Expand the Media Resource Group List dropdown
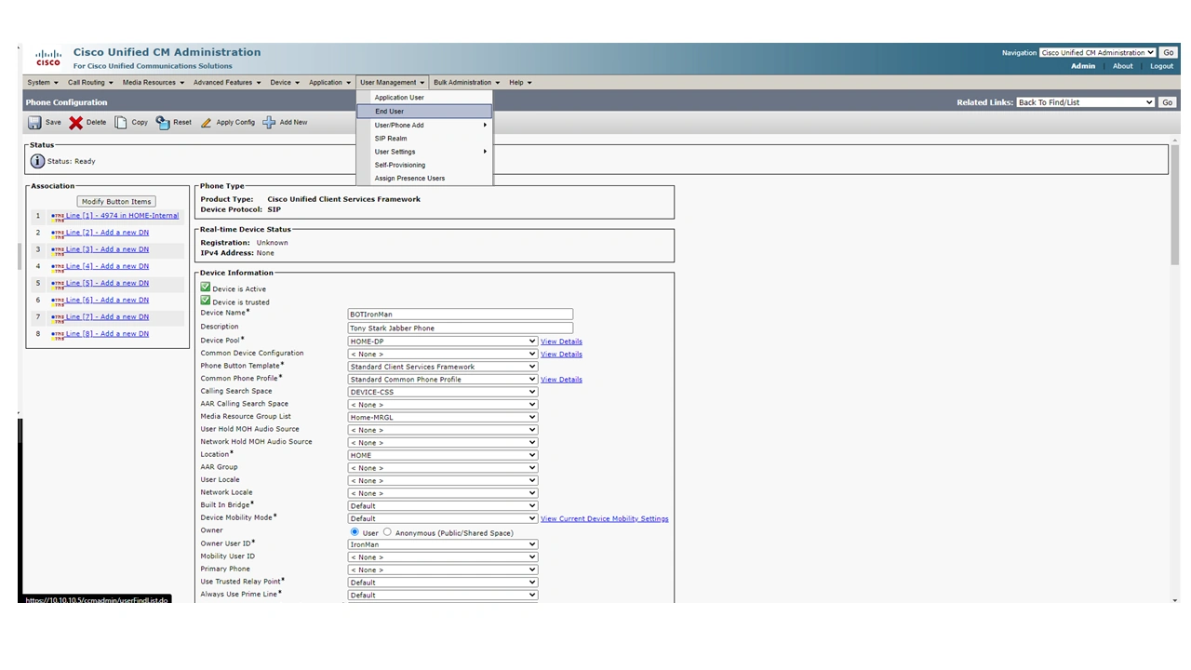 [443, 417]
